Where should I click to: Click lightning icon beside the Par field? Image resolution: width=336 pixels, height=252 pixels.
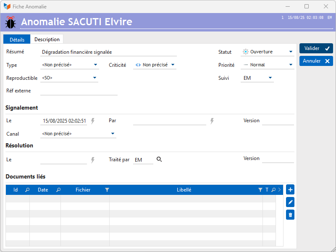[x=212, y=121]
